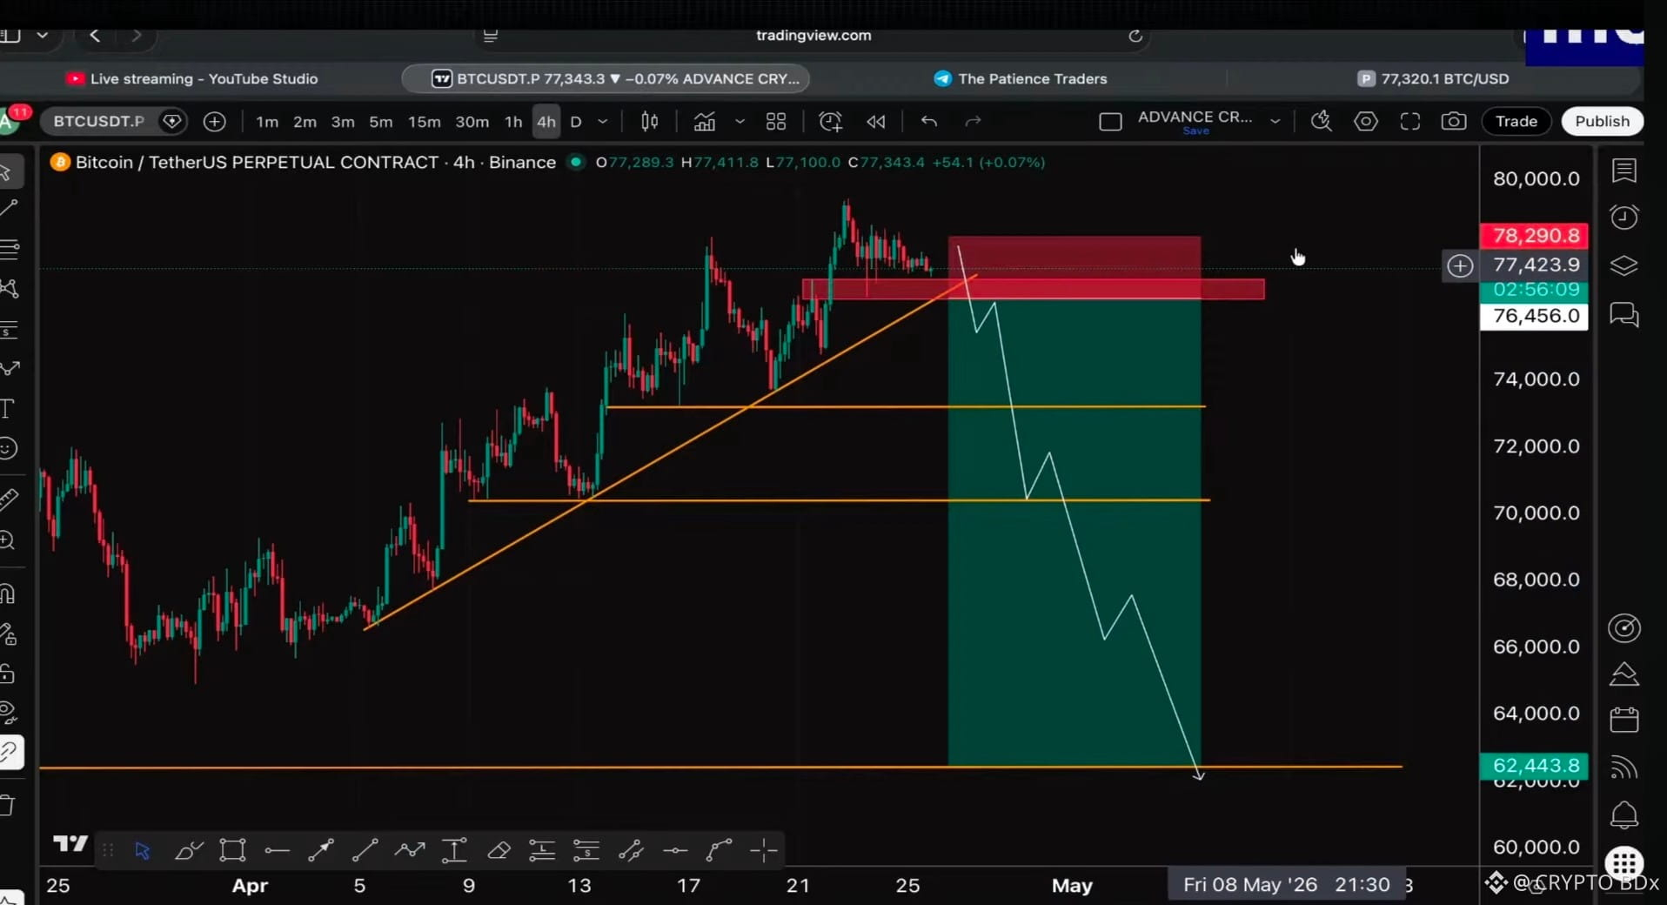Select the rectangle tool in floating toolbar
Image resolution: width=1667 pixels, height=905 pixels.
(x=232, y=850)
